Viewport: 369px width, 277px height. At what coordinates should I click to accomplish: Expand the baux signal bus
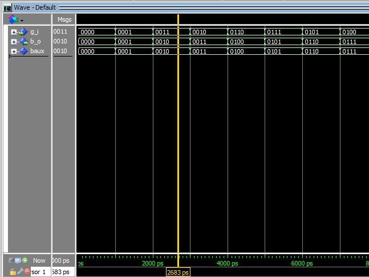(14, 51)
